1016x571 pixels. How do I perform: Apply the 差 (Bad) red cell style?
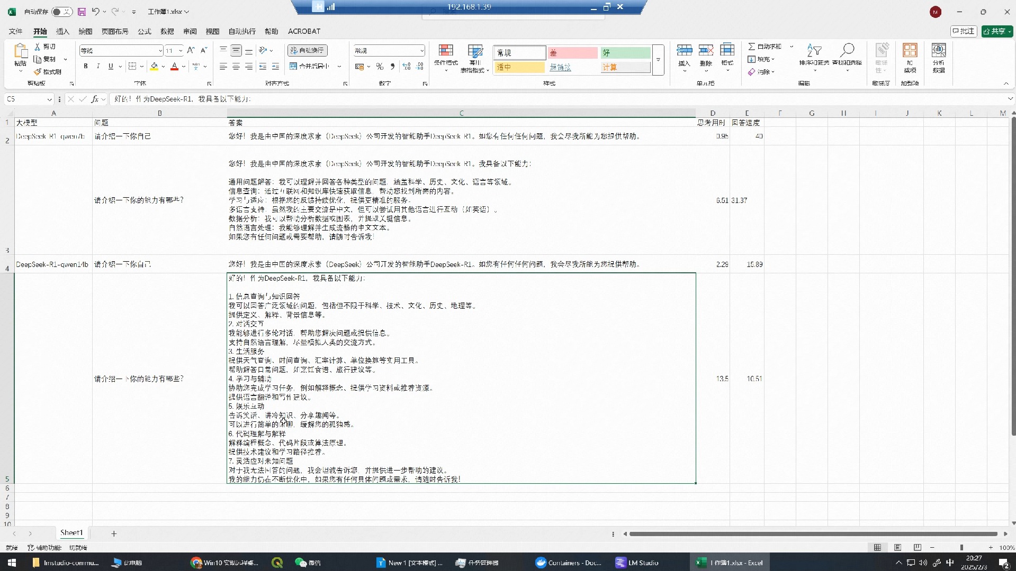pyautogui.click(x=572, y=53)
